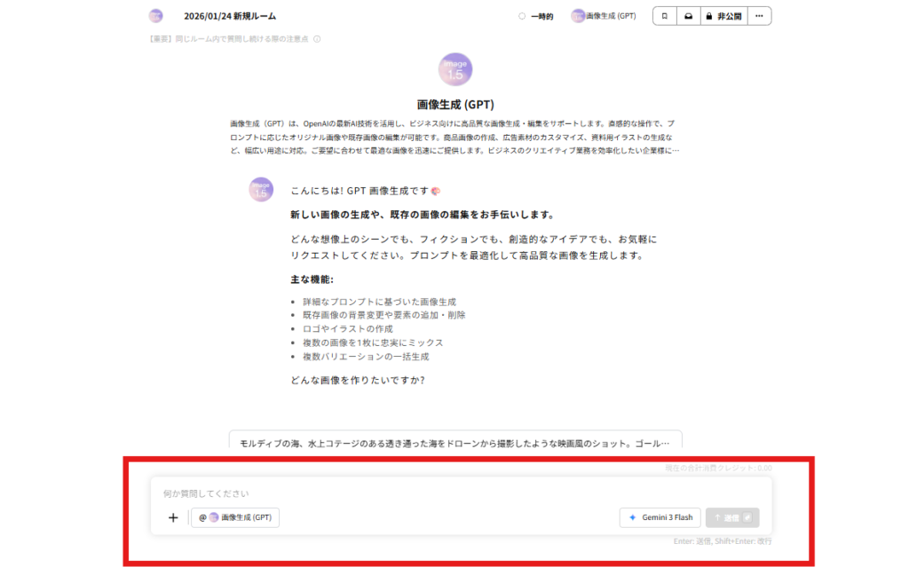Click the 何か質問してください input field
909x567 pixels.
355,492
